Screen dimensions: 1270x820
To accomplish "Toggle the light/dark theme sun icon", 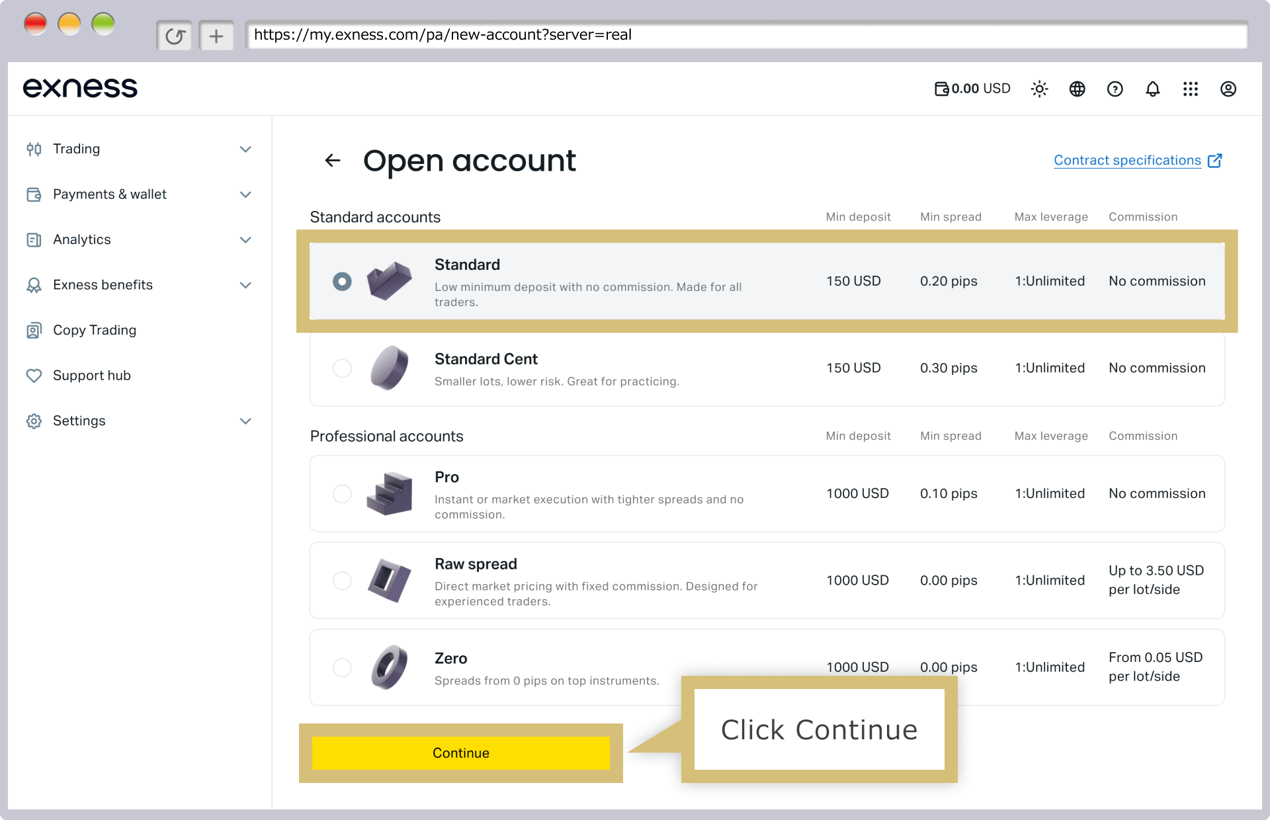I will pyautogui.click(x=1039, y=89).
